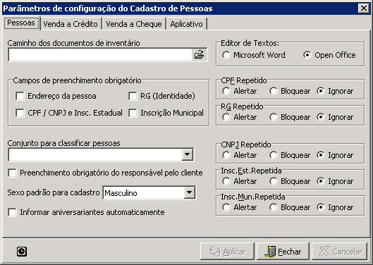Close the configuration dialog window
The height and width of the screenshot is (265, 373).
(x=364, y=8)
